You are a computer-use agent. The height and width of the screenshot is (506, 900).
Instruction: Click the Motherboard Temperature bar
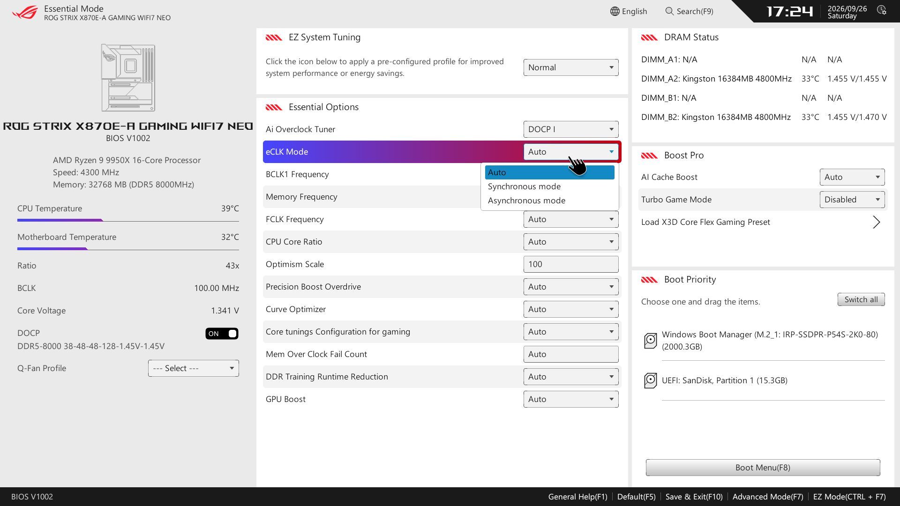point(128,249)
